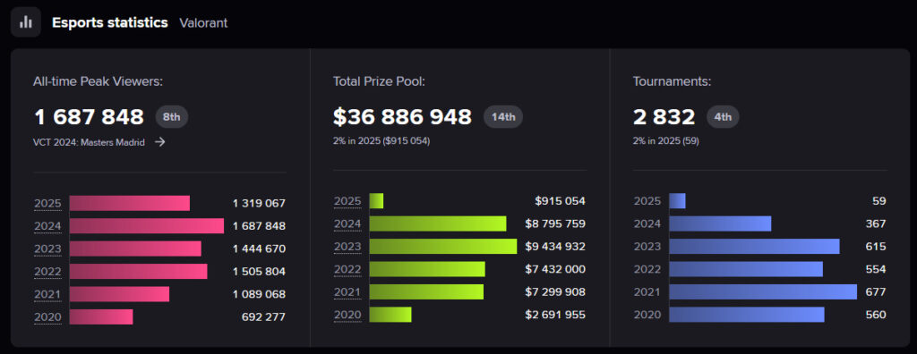Image resolution: width=917 pixels, height=354 pixels.
Task: Click the 2024 pink peak viewers bar
Action: 147,226
